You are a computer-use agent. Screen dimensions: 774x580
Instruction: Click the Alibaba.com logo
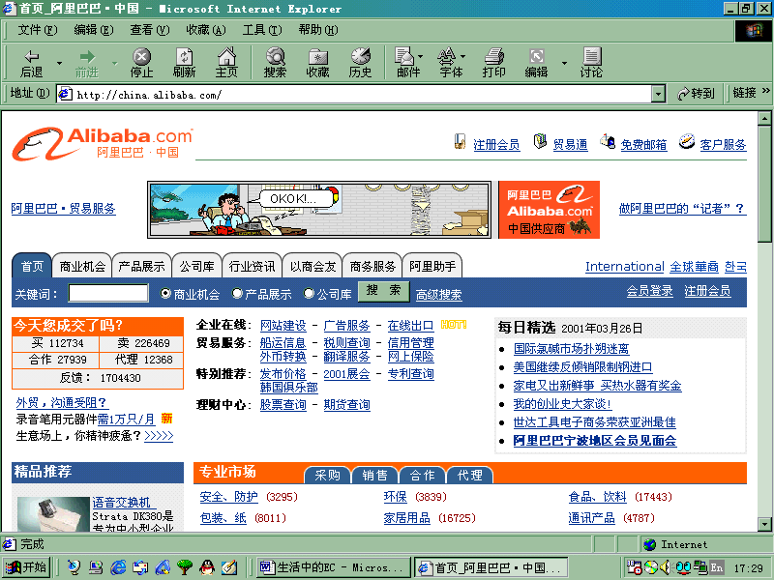tap(103, 143)
